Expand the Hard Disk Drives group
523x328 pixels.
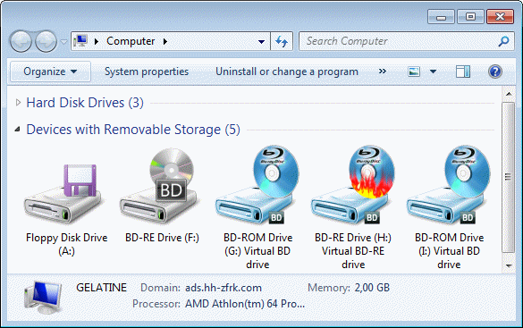18,103
